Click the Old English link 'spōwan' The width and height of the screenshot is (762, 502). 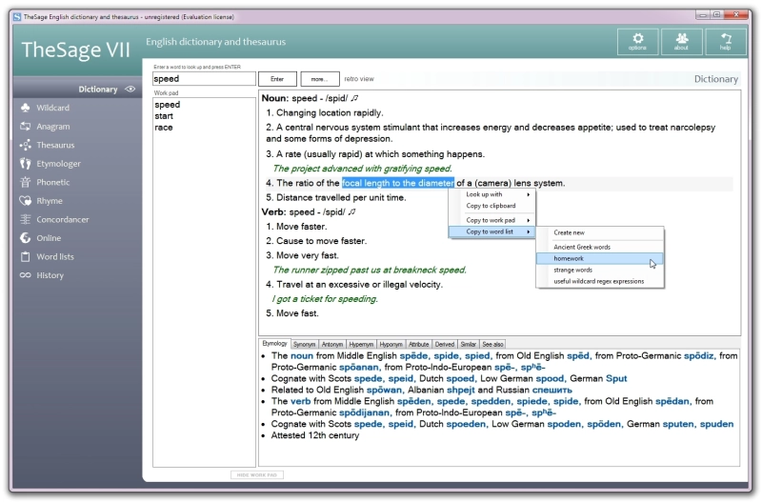click(385, 390)
